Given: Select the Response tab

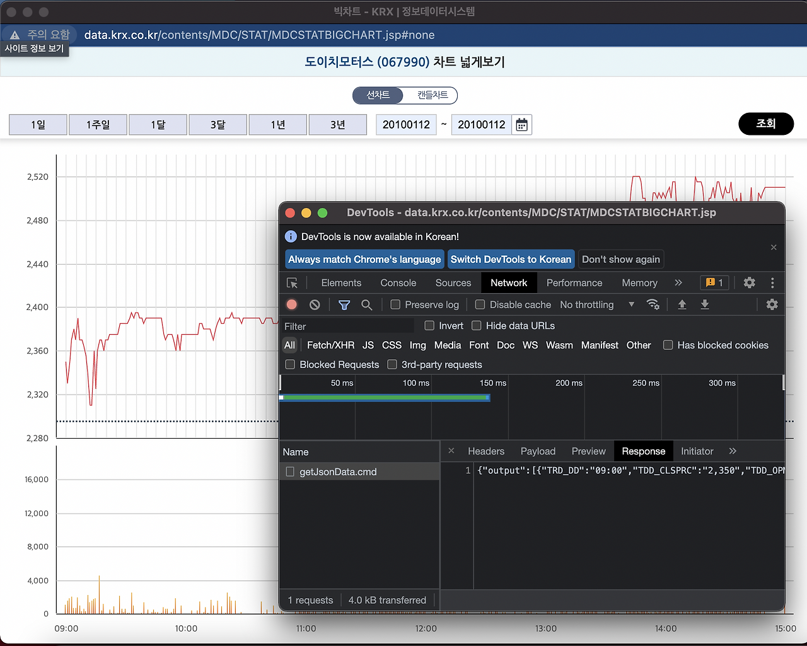Looking at the screenshot, I should pyautogui.click(x=643, y=451).
